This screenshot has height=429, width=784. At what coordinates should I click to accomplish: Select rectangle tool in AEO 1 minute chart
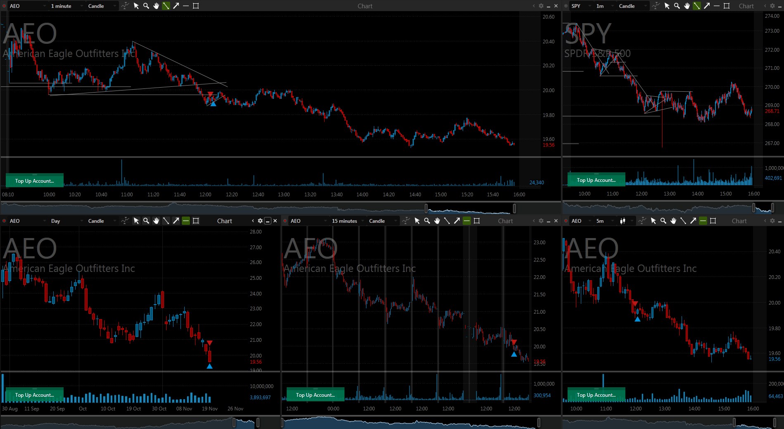click(196, 6)
